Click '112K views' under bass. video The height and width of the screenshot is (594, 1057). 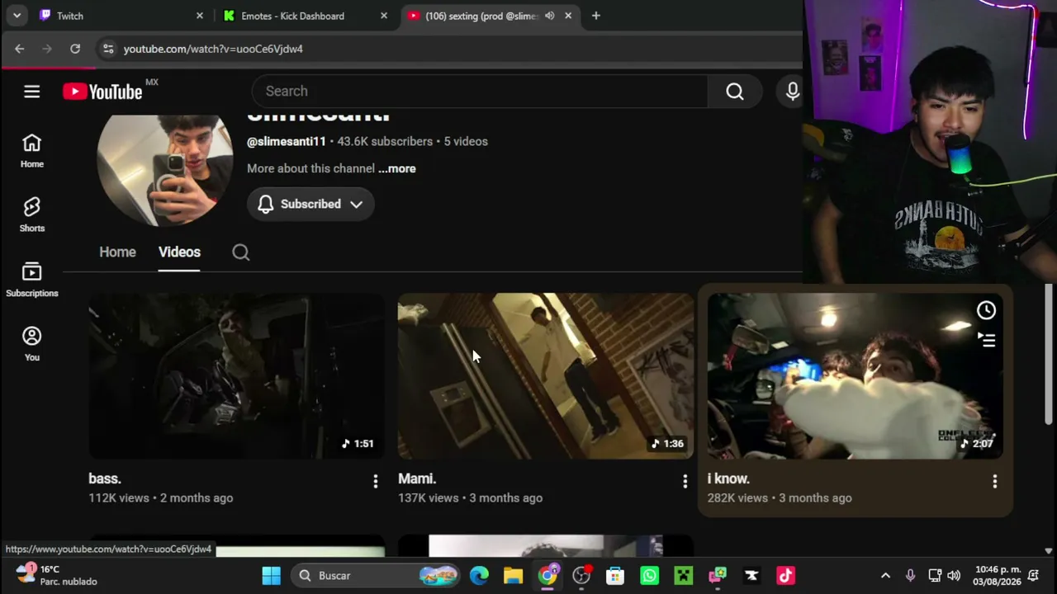(119, 497)
